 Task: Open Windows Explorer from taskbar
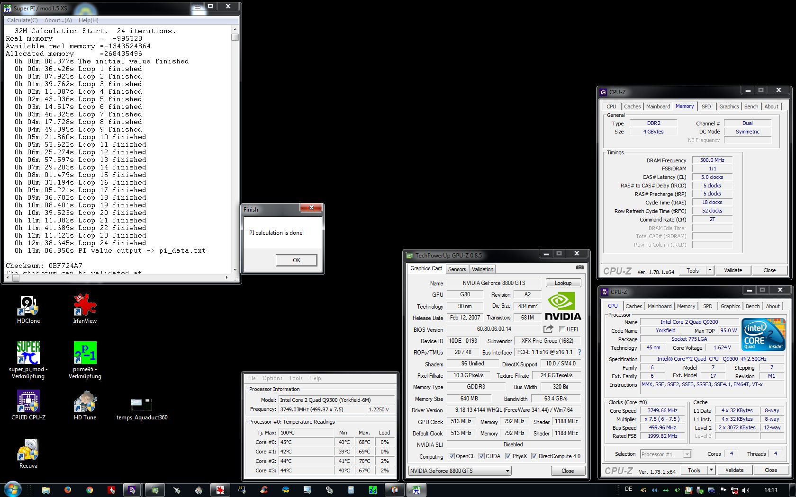(x=46, y=490)
